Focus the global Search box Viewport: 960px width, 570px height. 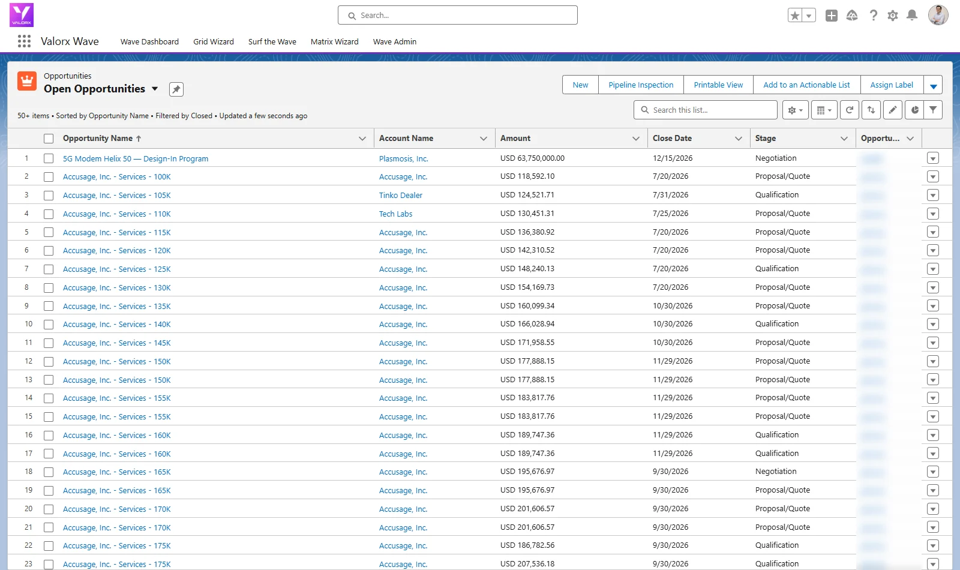pos(458,15)
